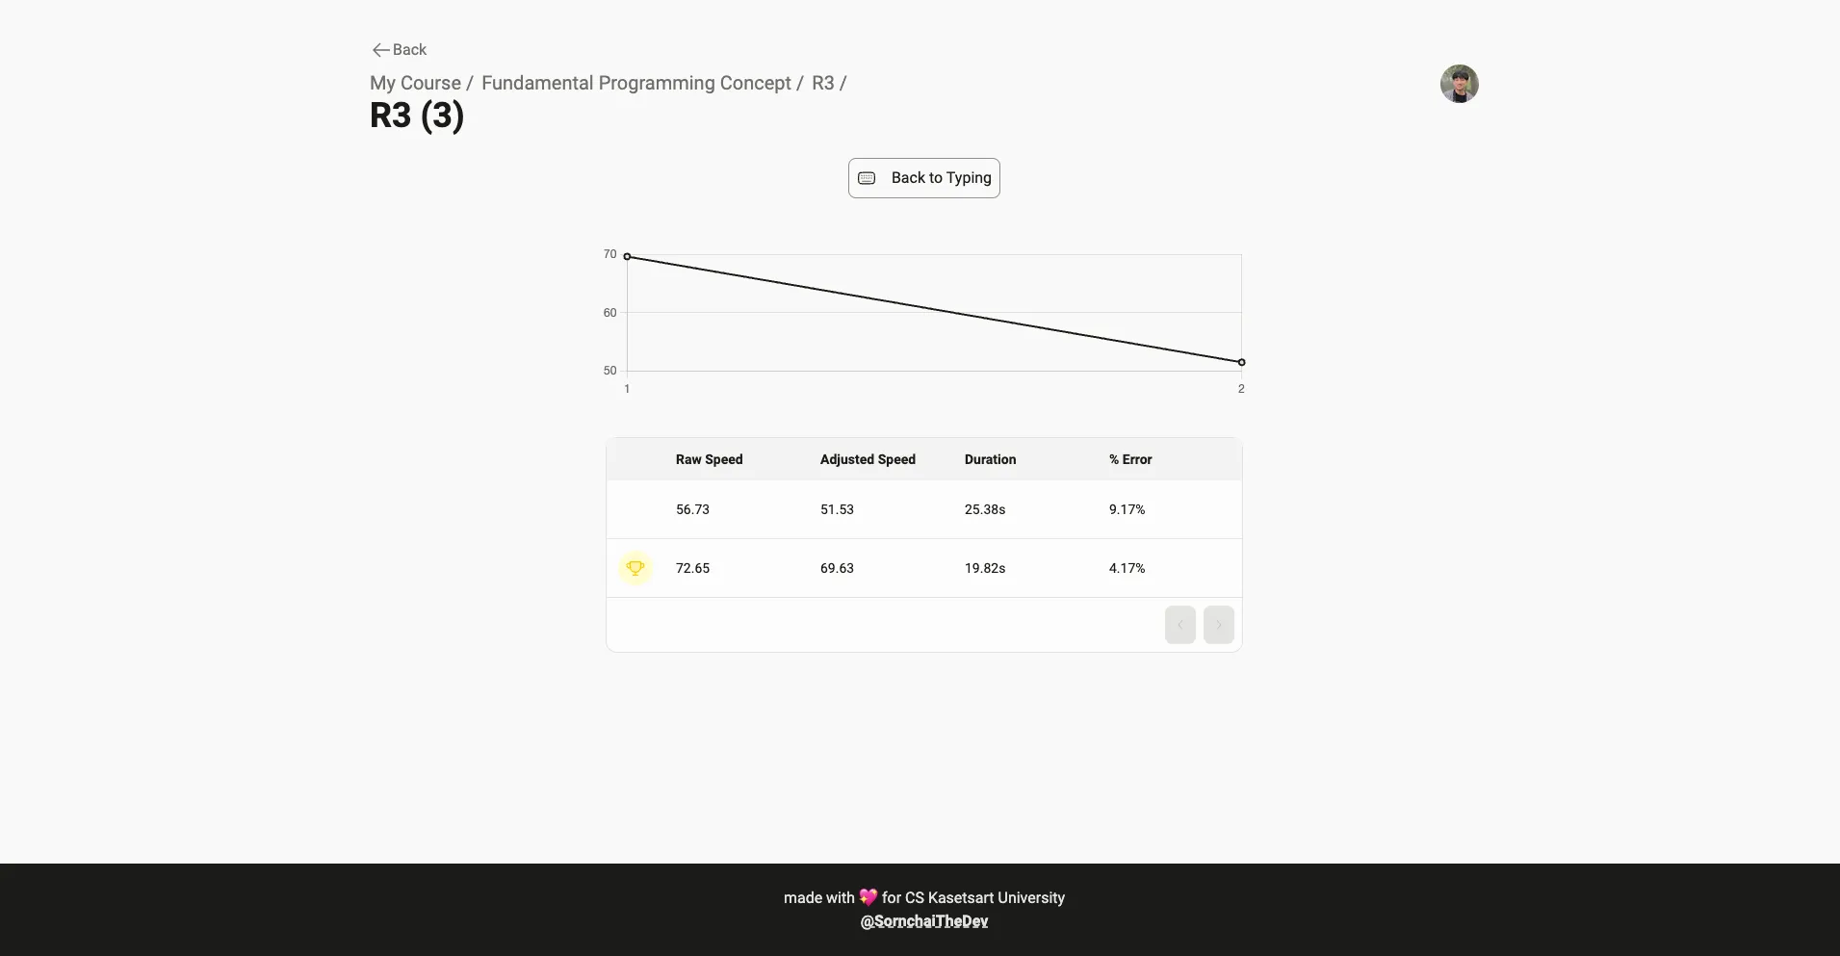Click Raw Speed column header
Image resolution: width=1840 pixels, height=956 pixels.
(710, 459)
